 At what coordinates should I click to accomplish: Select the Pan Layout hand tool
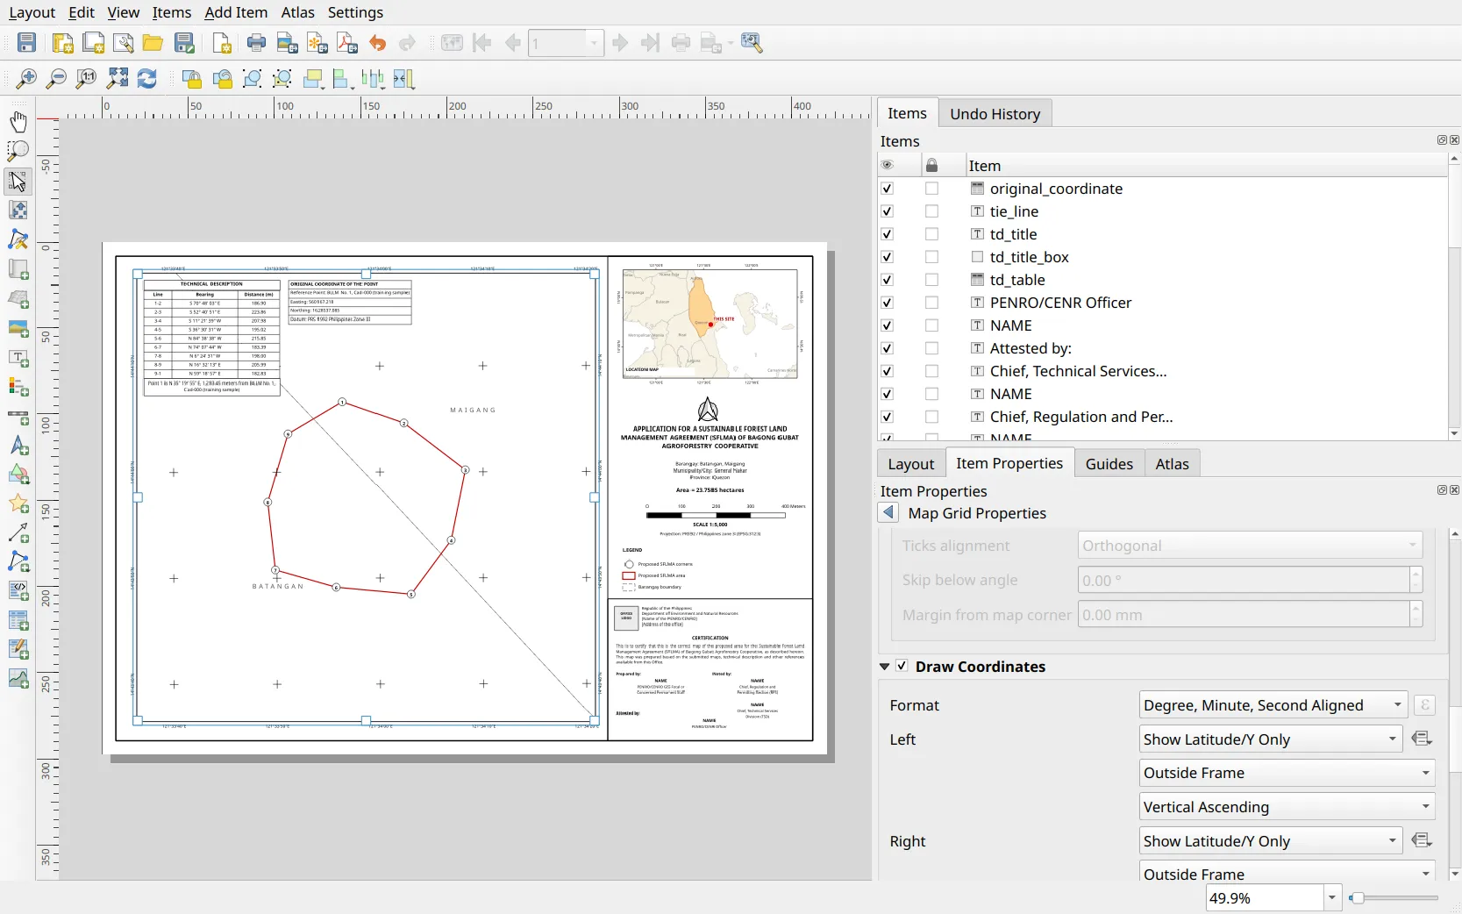18,122
